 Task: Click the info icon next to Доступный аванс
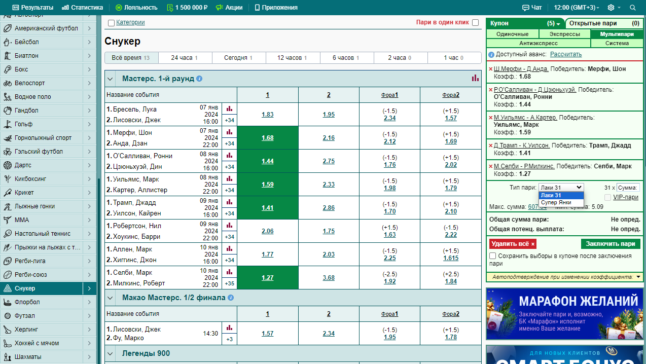[491, 54]
